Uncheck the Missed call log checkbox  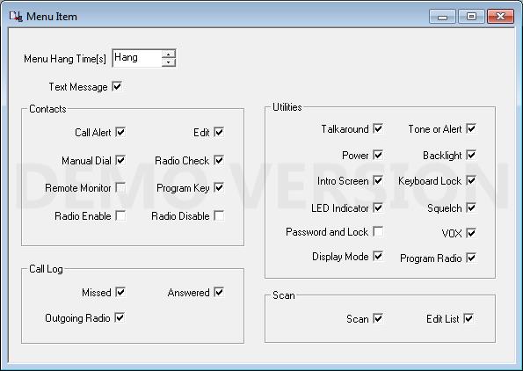120,292
